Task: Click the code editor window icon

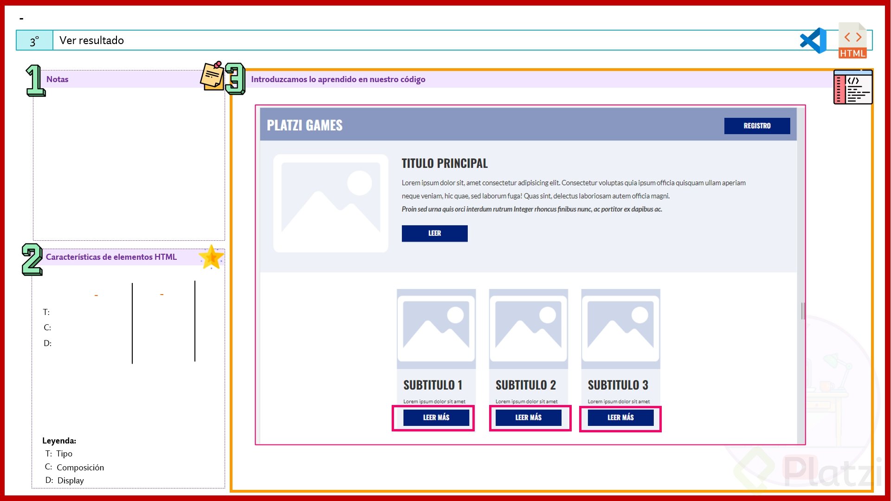Action: (853, 87)
